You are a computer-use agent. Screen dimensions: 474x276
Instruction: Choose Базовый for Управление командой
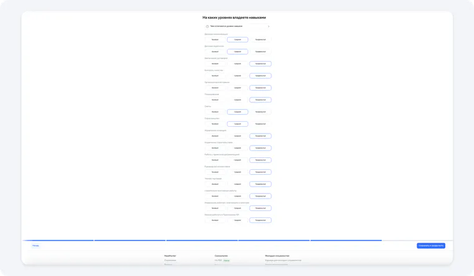coord(215,136)
